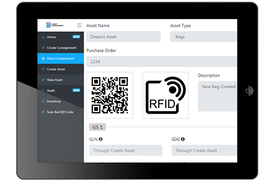This screenshot has height=185, width=277.
Task: Click the GIAI label text
Action: point(175,139)
